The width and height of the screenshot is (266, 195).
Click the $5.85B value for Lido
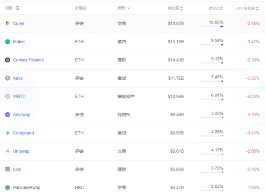177,169
